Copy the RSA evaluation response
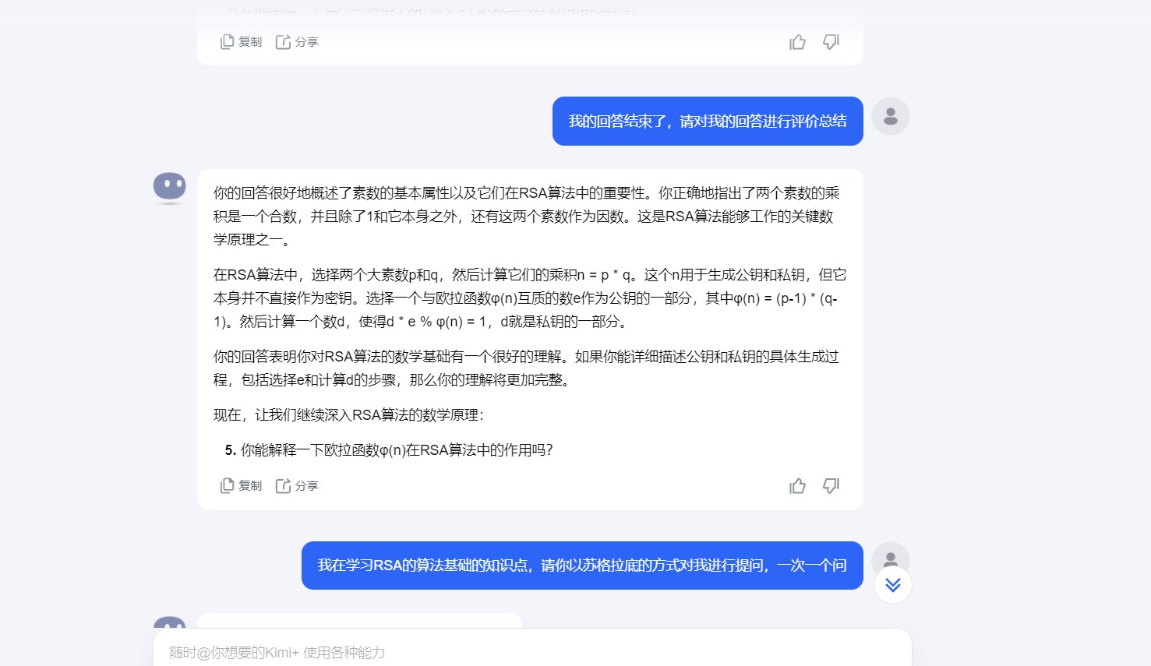Viewport: 1151px width, 666px height. tap(241, 486)
